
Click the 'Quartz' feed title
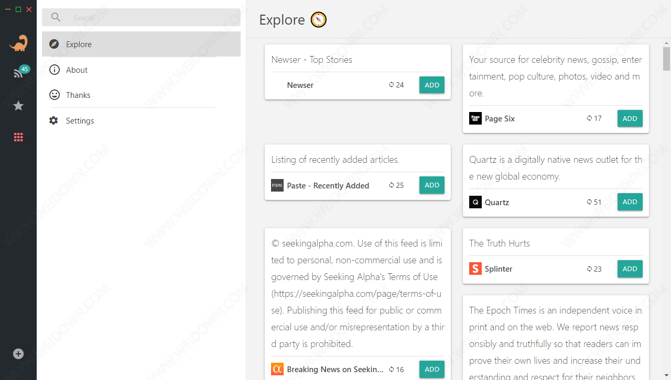[497, 203]
